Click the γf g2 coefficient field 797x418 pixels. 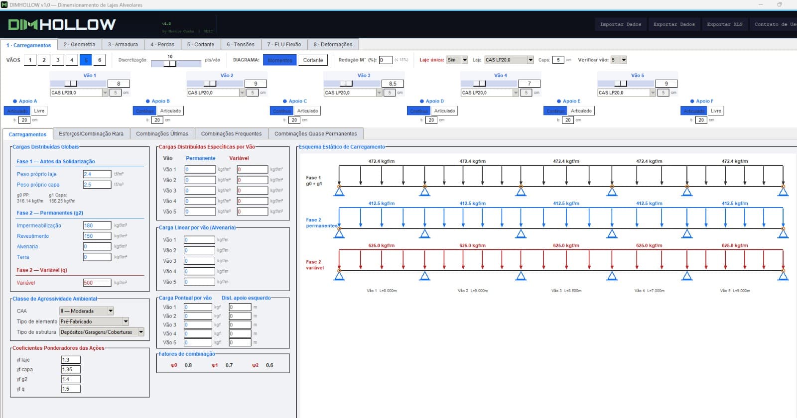71,379
